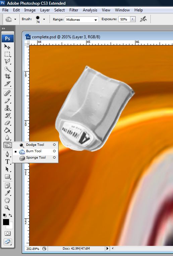Click the Ps logo at toolbox top

[x=7, y=39]
